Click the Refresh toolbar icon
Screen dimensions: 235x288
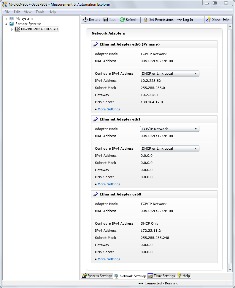(122, 20)
